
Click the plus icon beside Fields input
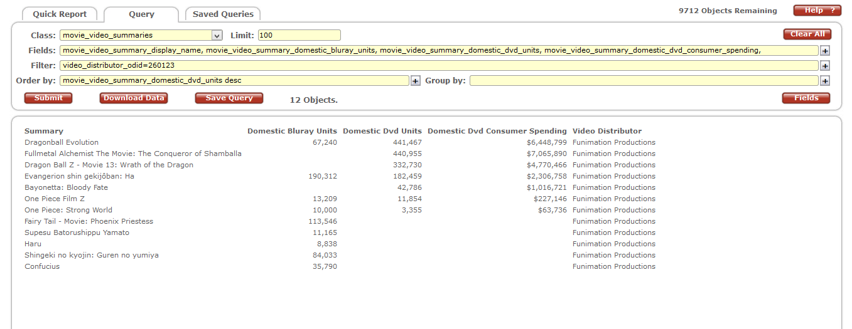pos(825,51)
